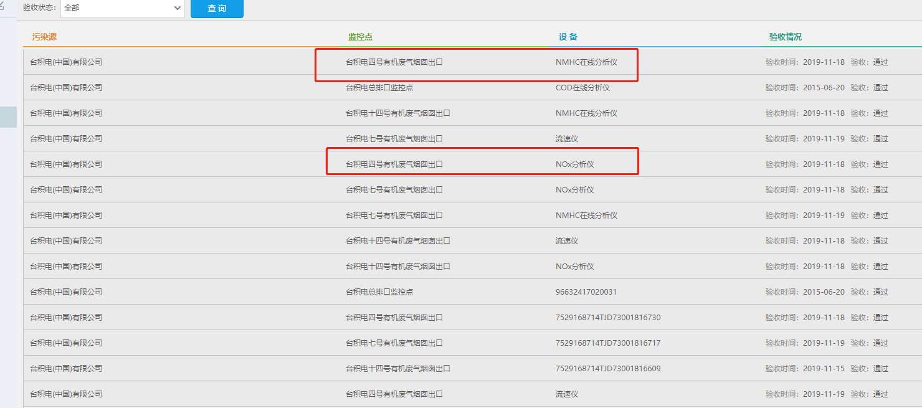Click acceptance info in the 7529168714TJD73001816730 row
922x408 pixels.
(x=827, y=318)
